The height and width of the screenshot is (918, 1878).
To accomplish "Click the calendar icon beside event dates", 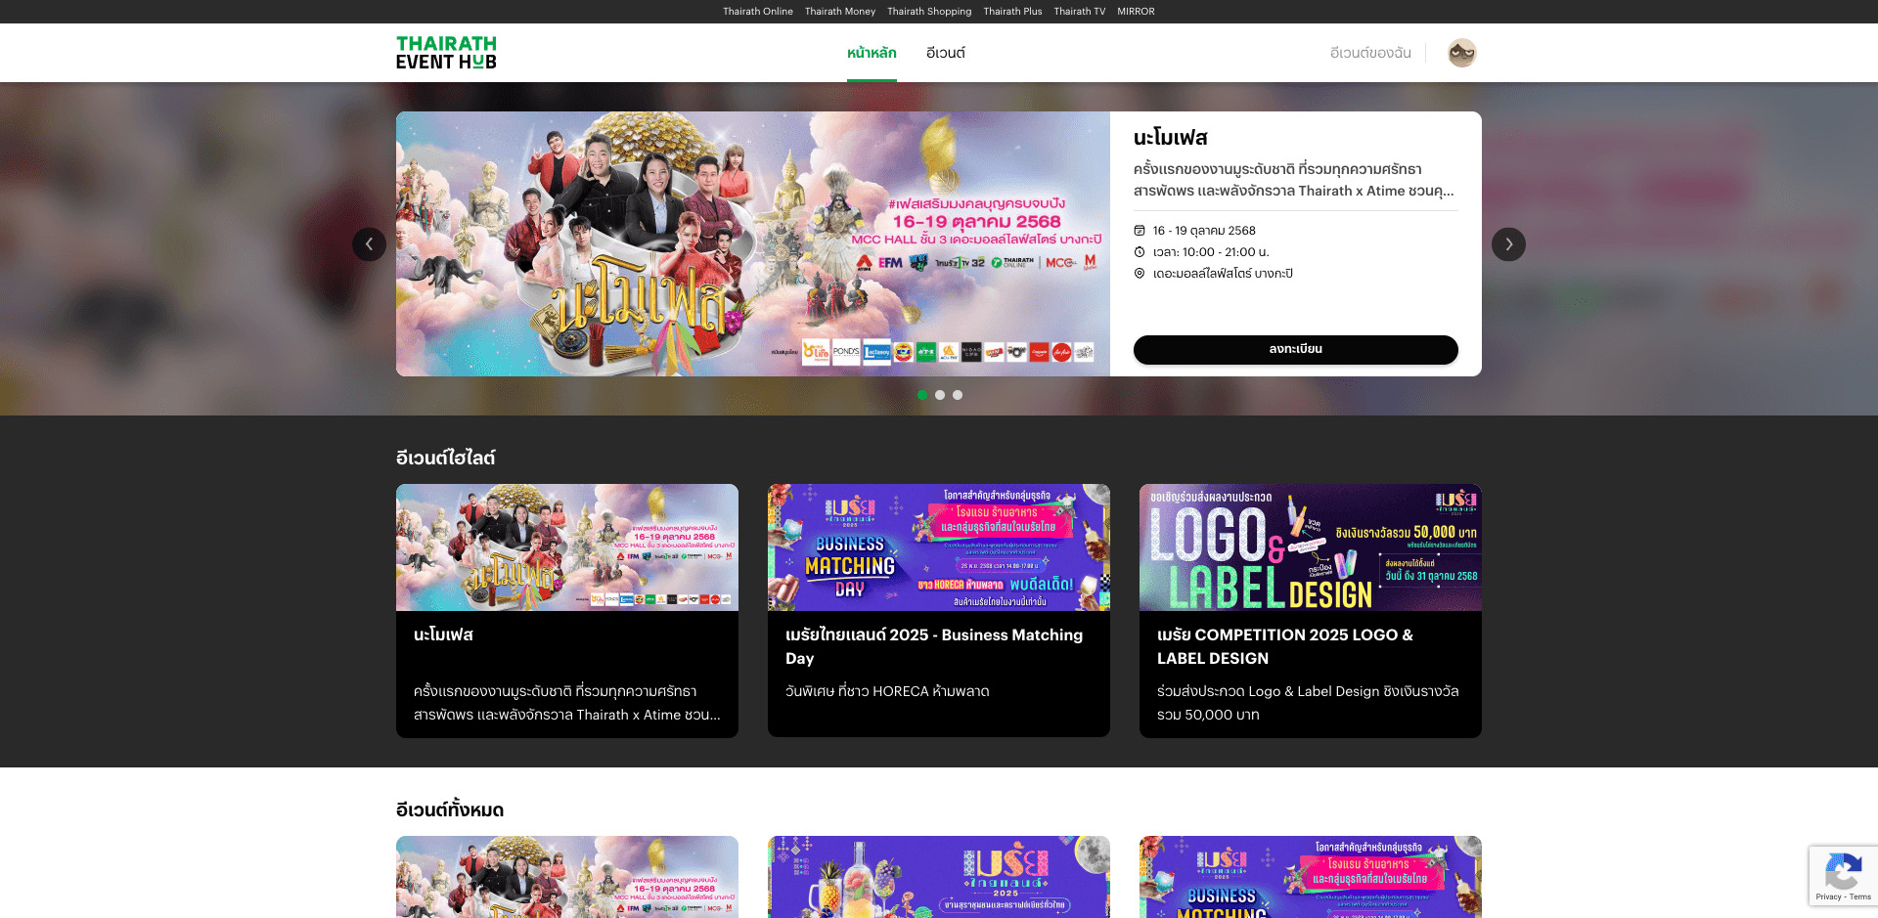I will 1140,230.
